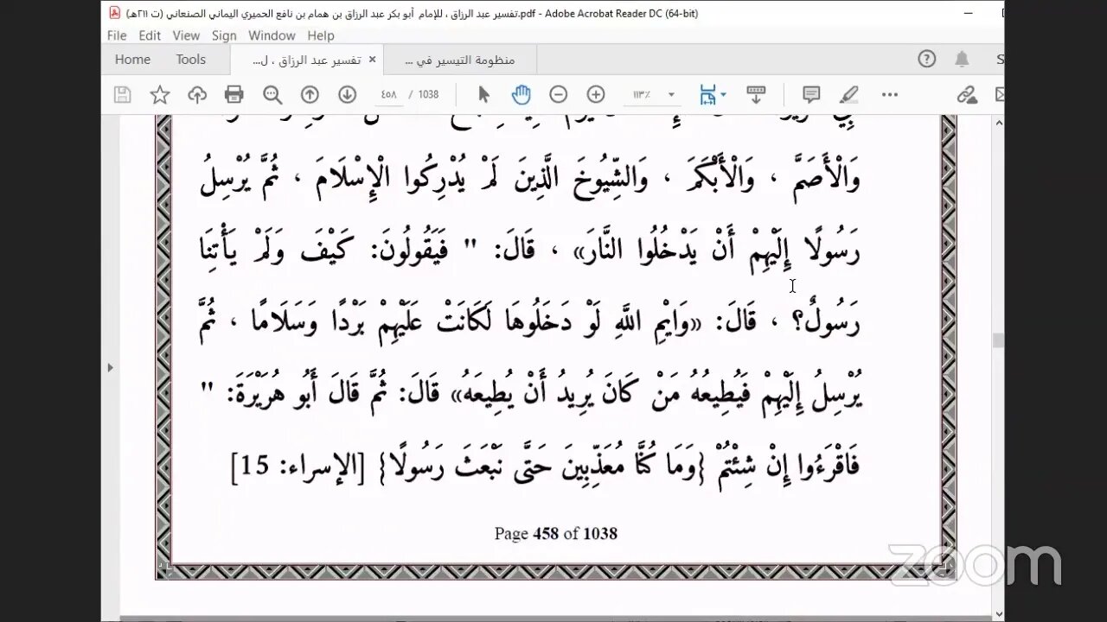Open notifications bell icon
Image resolution: width=1107 pixels, height=622 pixels.
click(962, 59)
